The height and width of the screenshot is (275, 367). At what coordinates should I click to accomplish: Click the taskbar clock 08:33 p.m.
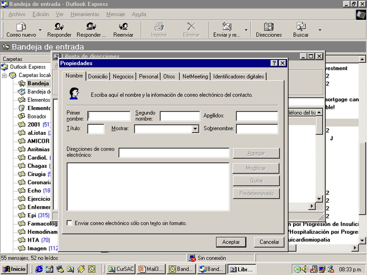click(x=350, y=270)
